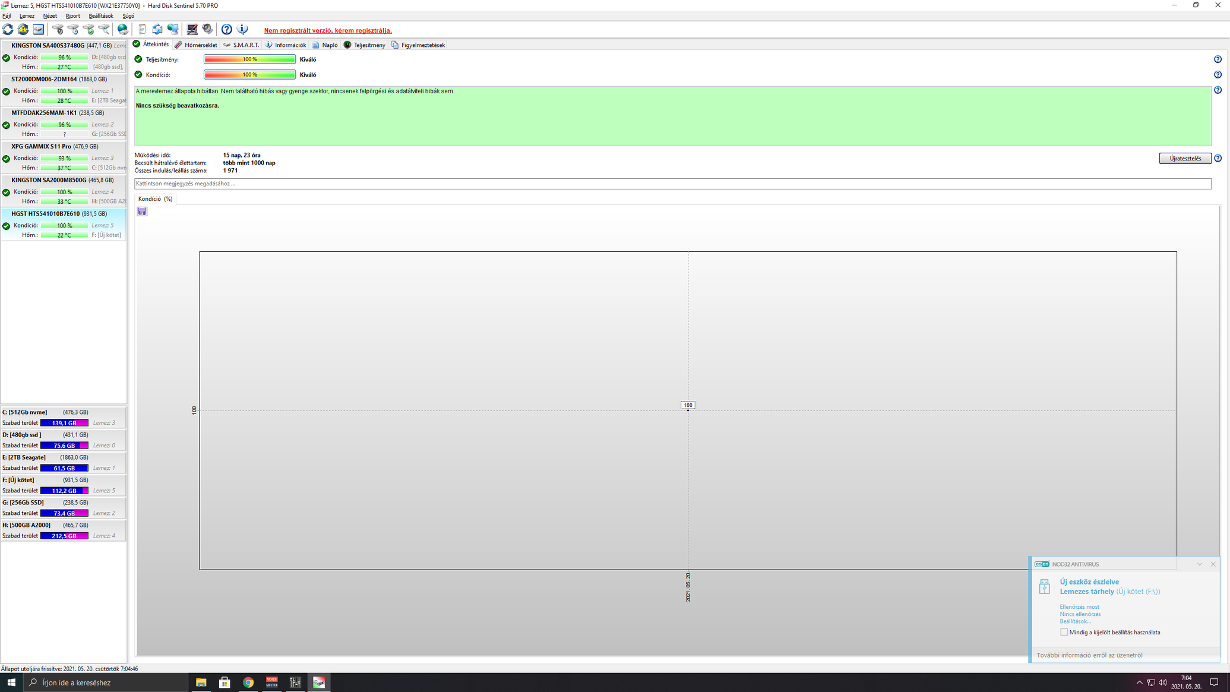Viewport: 1230px width, 692px height.
Task: Open the Lemez menu
Action: 27,16
